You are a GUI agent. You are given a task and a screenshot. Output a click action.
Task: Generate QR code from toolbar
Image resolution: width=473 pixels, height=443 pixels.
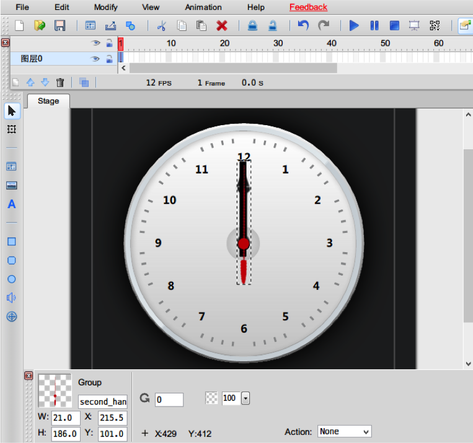coord(434,25)
